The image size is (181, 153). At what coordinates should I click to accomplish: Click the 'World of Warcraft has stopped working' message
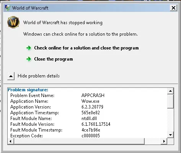[63, 23]
